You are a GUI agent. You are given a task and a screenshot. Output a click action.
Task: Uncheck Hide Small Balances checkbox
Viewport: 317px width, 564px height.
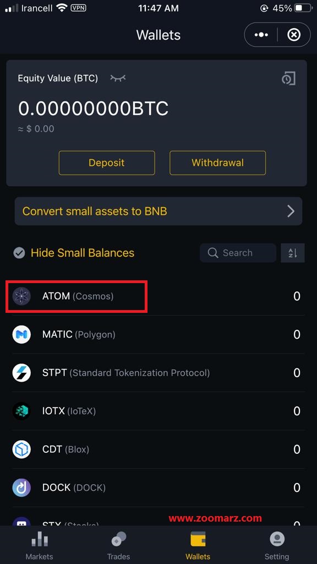click(x=19, y=253)
